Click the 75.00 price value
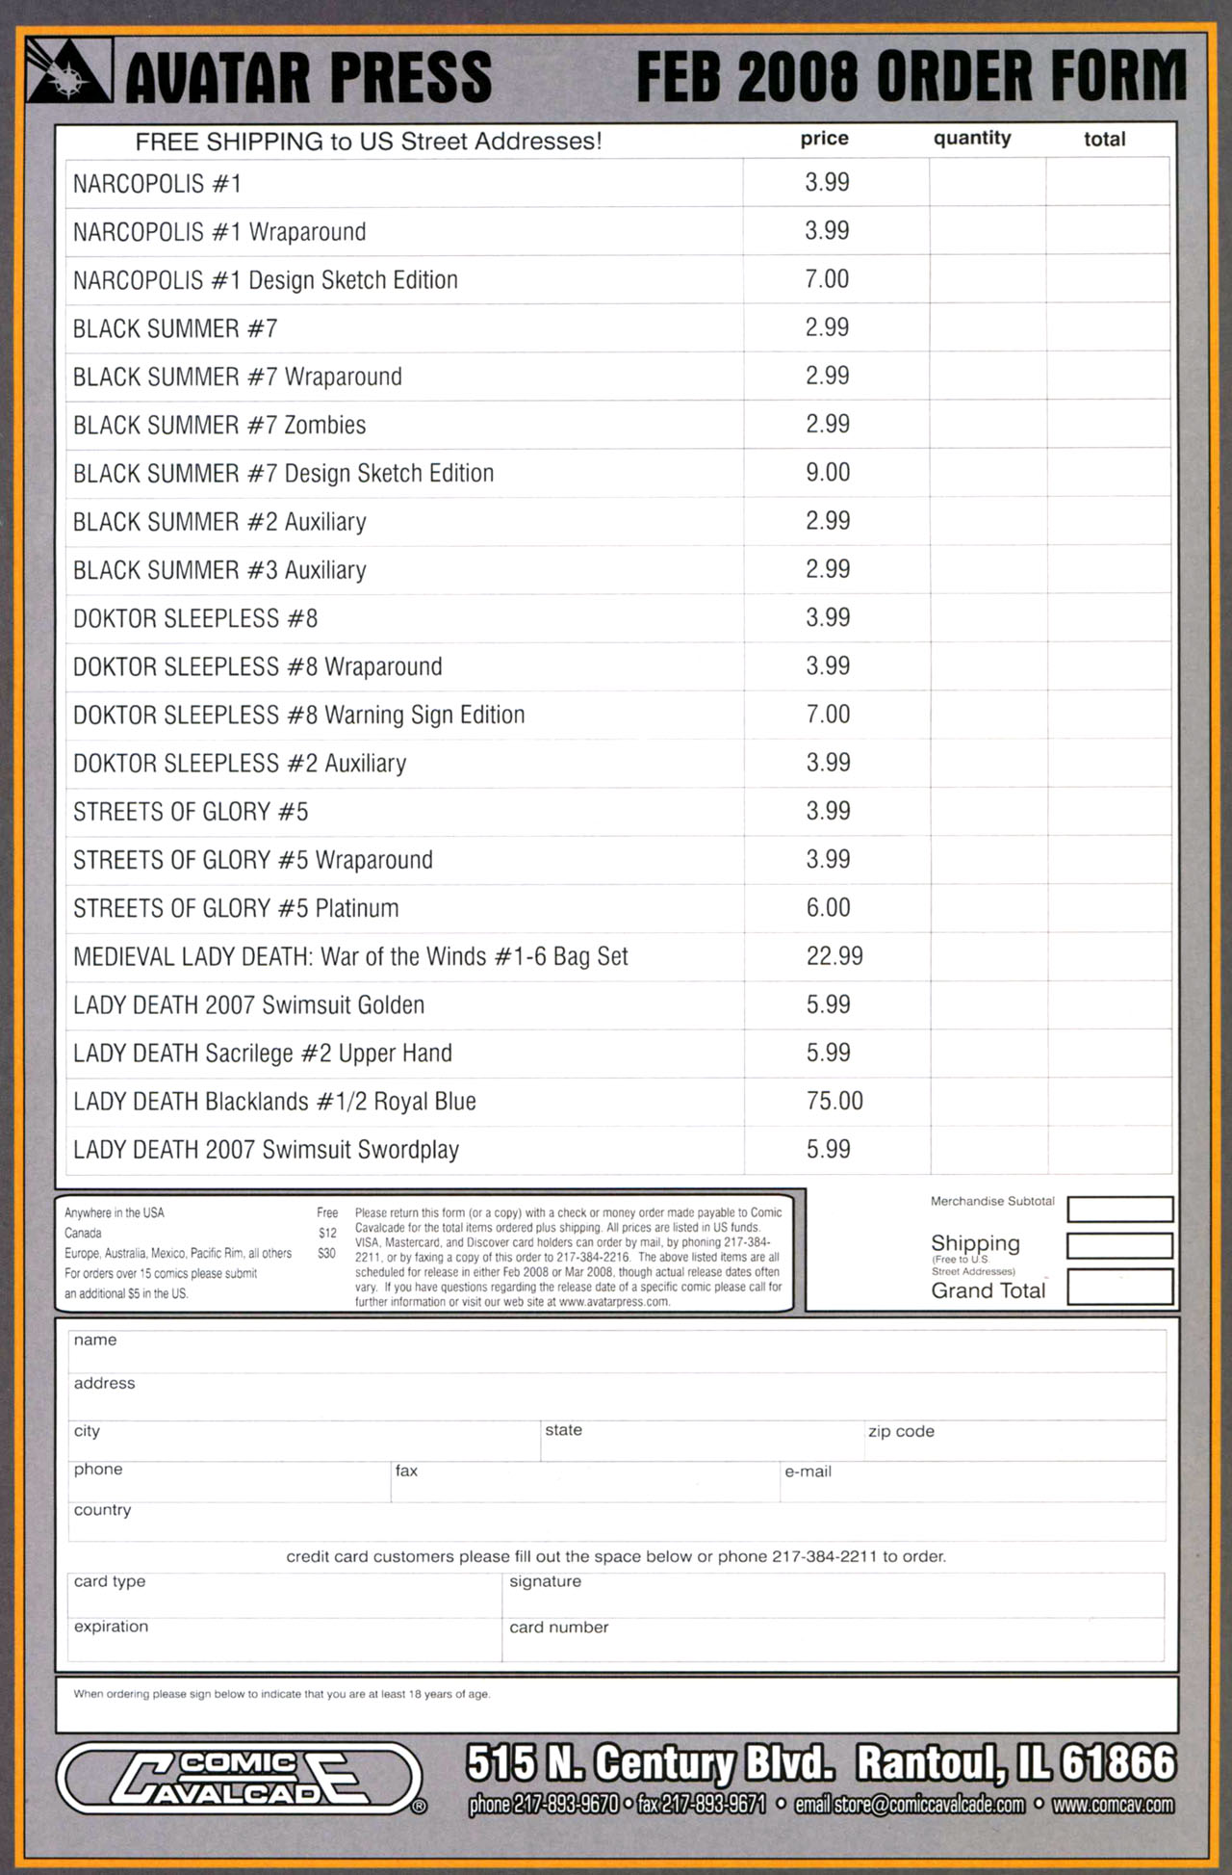The width and height of the screenshot is (1232, 1875). [834, 1101]
